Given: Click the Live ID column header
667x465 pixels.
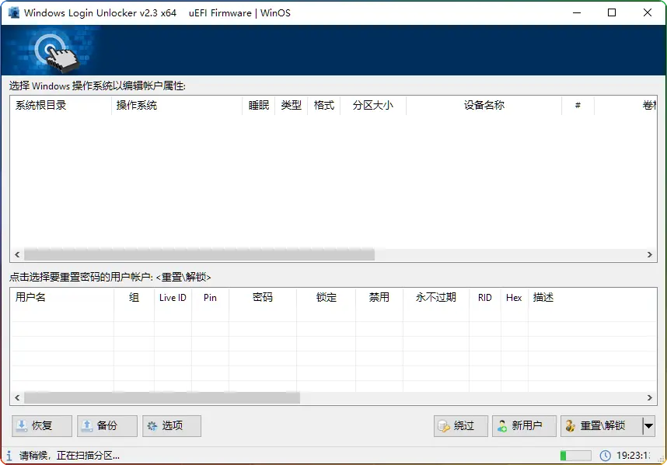Looking at the screenshot, I should coord(173,297).
